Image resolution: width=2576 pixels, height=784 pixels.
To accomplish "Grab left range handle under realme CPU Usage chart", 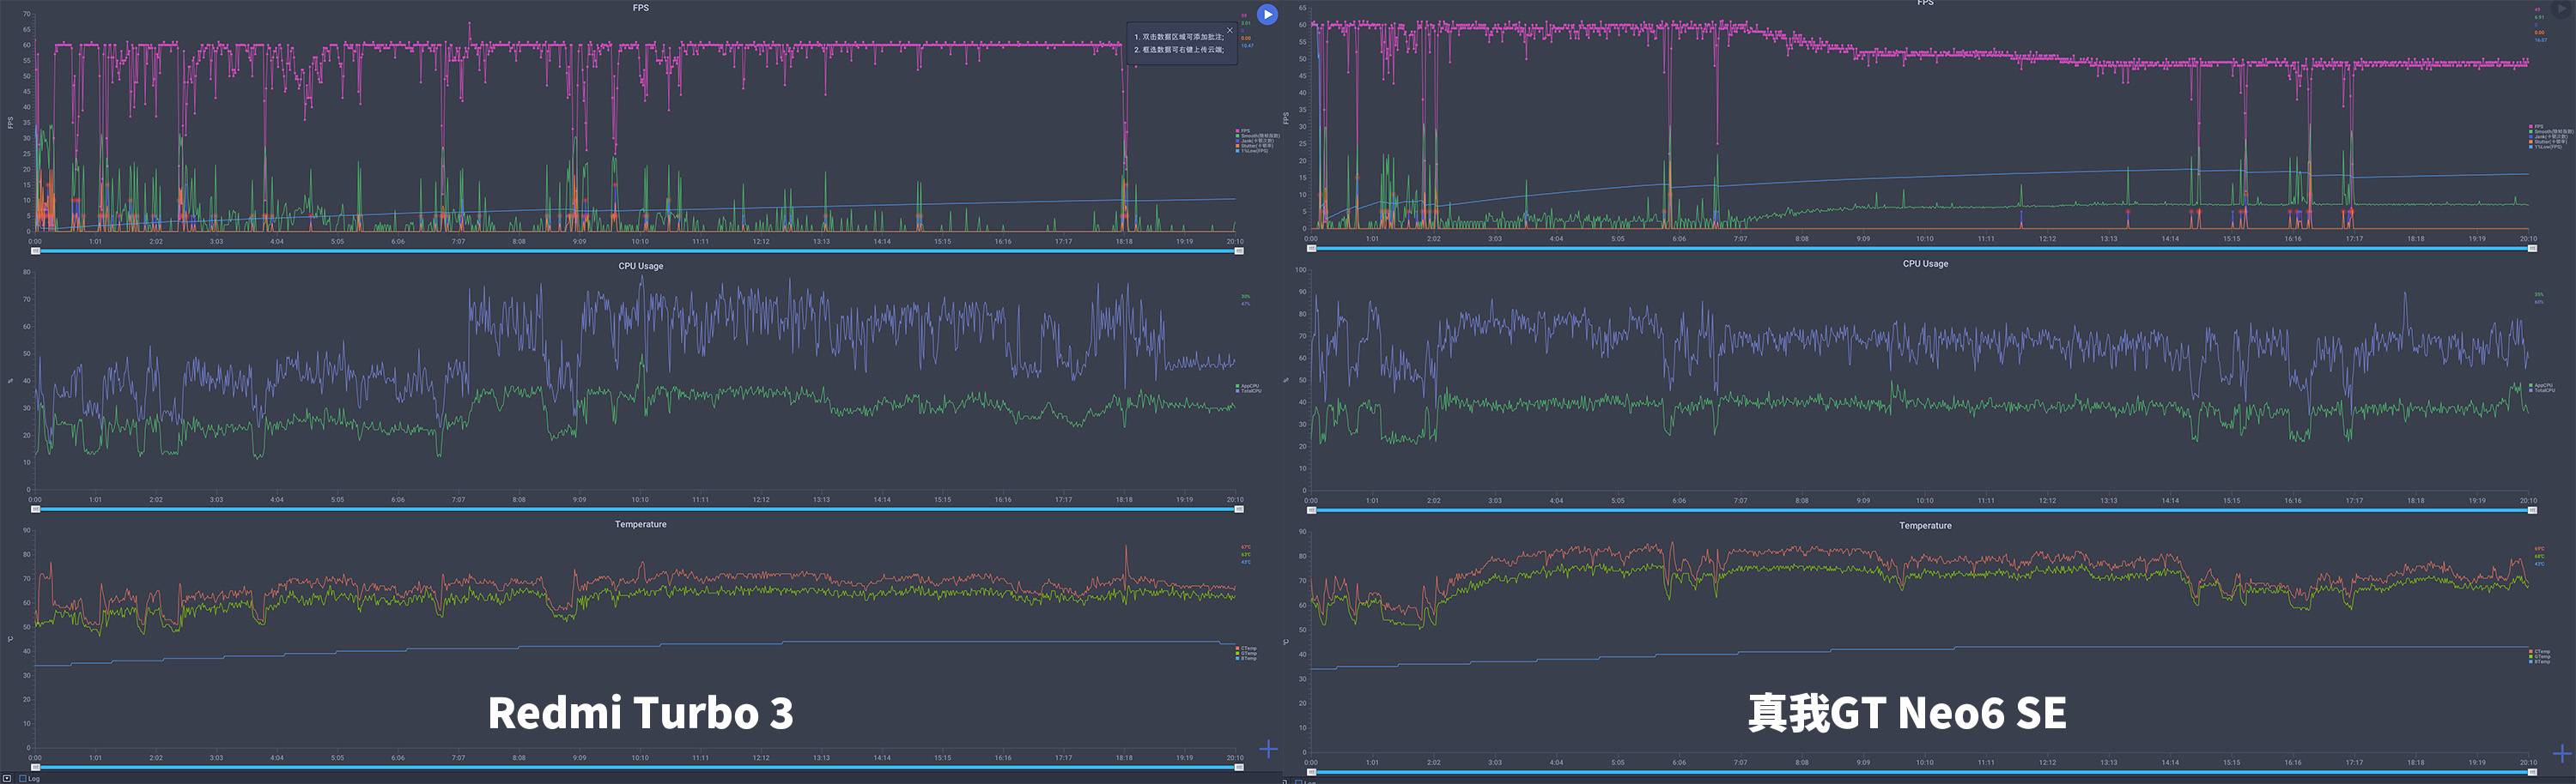I will tap(1312, 510).
